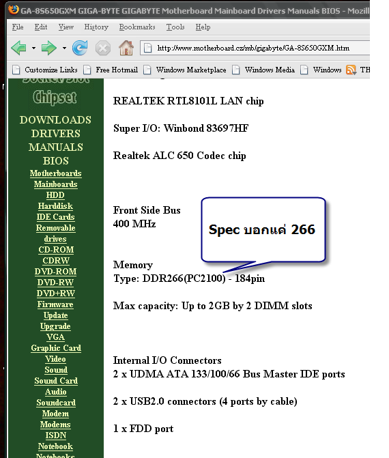Go back with the green Back arrow
Screen dimensions: 389x458
19,48
